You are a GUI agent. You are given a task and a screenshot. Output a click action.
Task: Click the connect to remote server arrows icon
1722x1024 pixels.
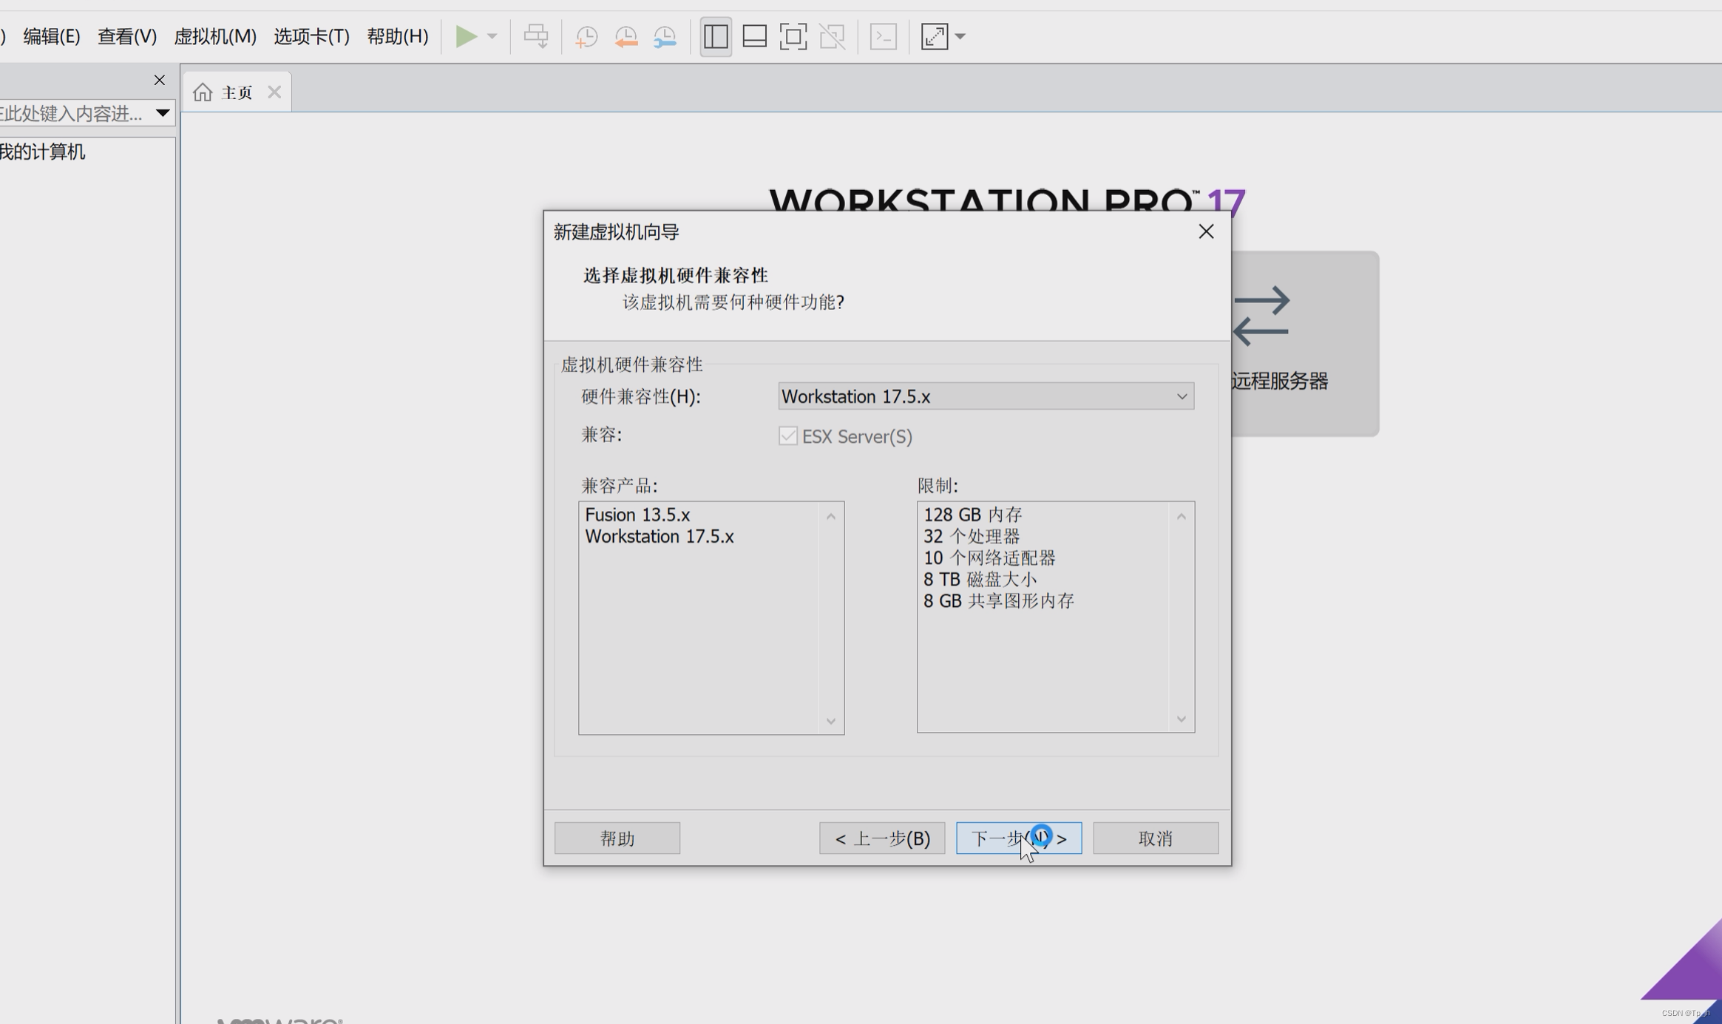click(1262, 316)
